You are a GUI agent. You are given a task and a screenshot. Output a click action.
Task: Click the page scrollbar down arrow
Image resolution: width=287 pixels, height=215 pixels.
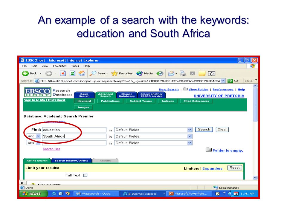pos(255,177)
